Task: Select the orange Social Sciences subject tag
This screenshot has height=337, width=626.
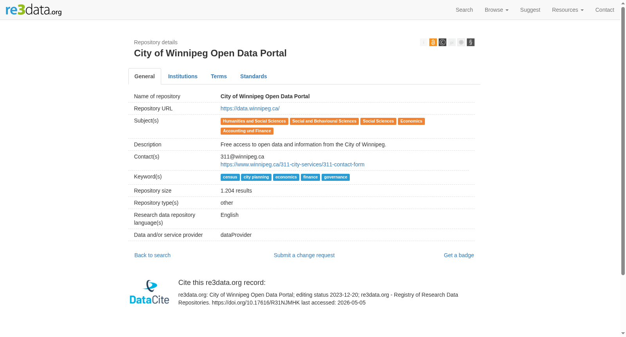Action: point(378,121)
